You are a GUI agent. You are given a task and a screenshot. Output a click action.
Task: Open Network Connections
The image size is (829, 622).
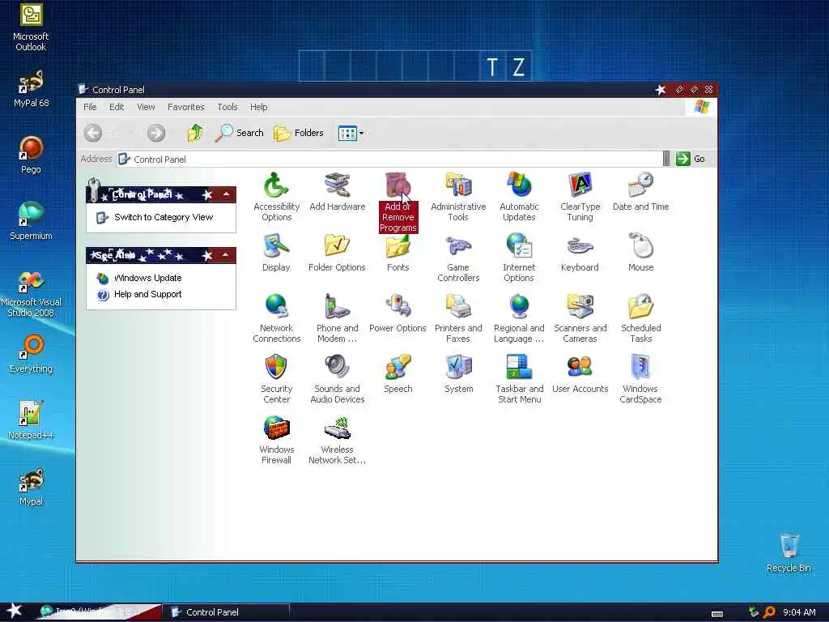point(277,318)
